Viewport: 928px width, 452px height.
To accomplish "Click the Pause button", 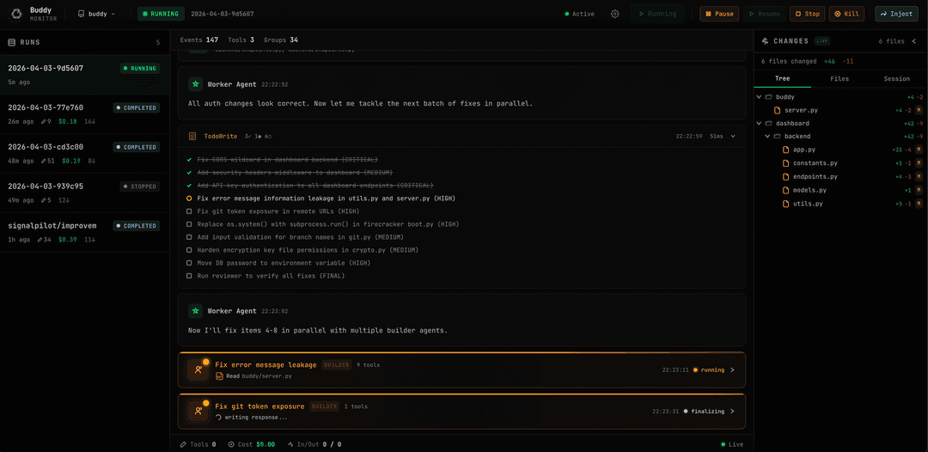I will [x=719, y=14].
